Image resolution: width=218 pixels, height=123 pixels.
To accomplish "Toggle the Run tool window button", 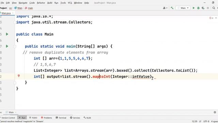I will tap(22, 118).
